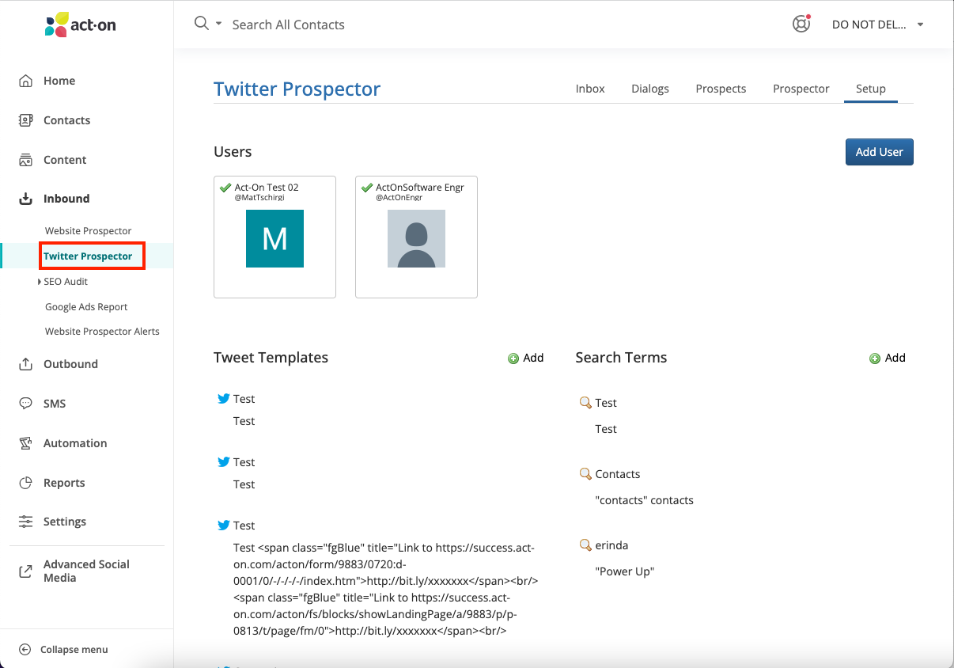Open Advanced Social Media link
Screen dimensions: 954x668
[86, 571]
